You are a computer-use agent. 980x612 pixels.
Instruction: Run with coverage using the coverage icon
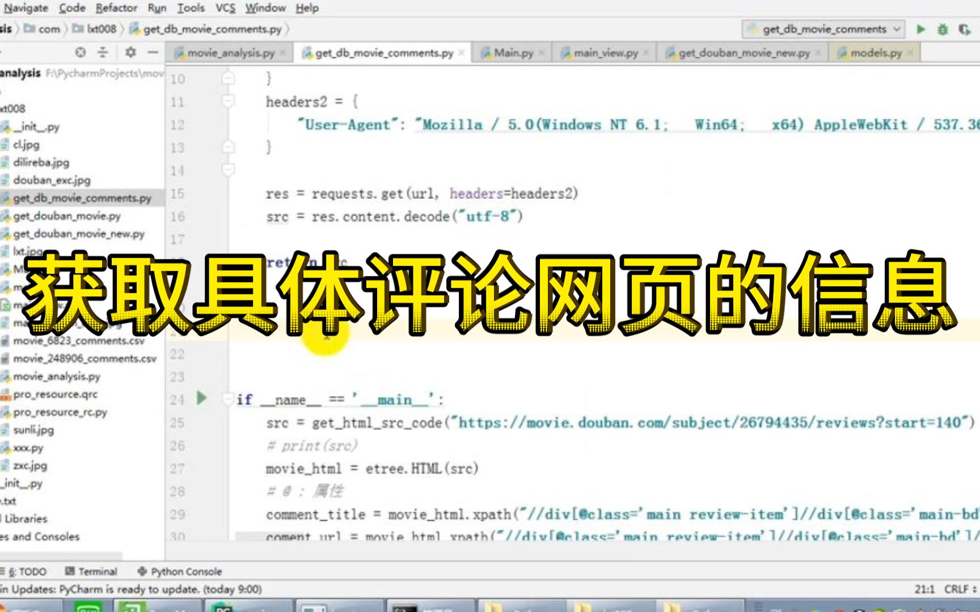point(965,29)
